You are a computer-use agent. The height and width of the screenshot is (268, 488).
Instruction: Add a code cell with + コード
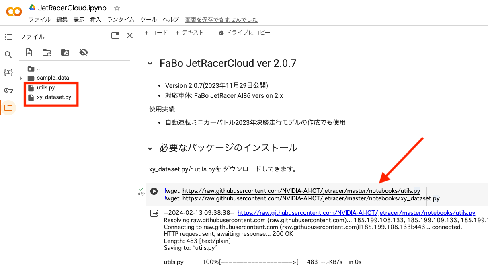point(156,33)
